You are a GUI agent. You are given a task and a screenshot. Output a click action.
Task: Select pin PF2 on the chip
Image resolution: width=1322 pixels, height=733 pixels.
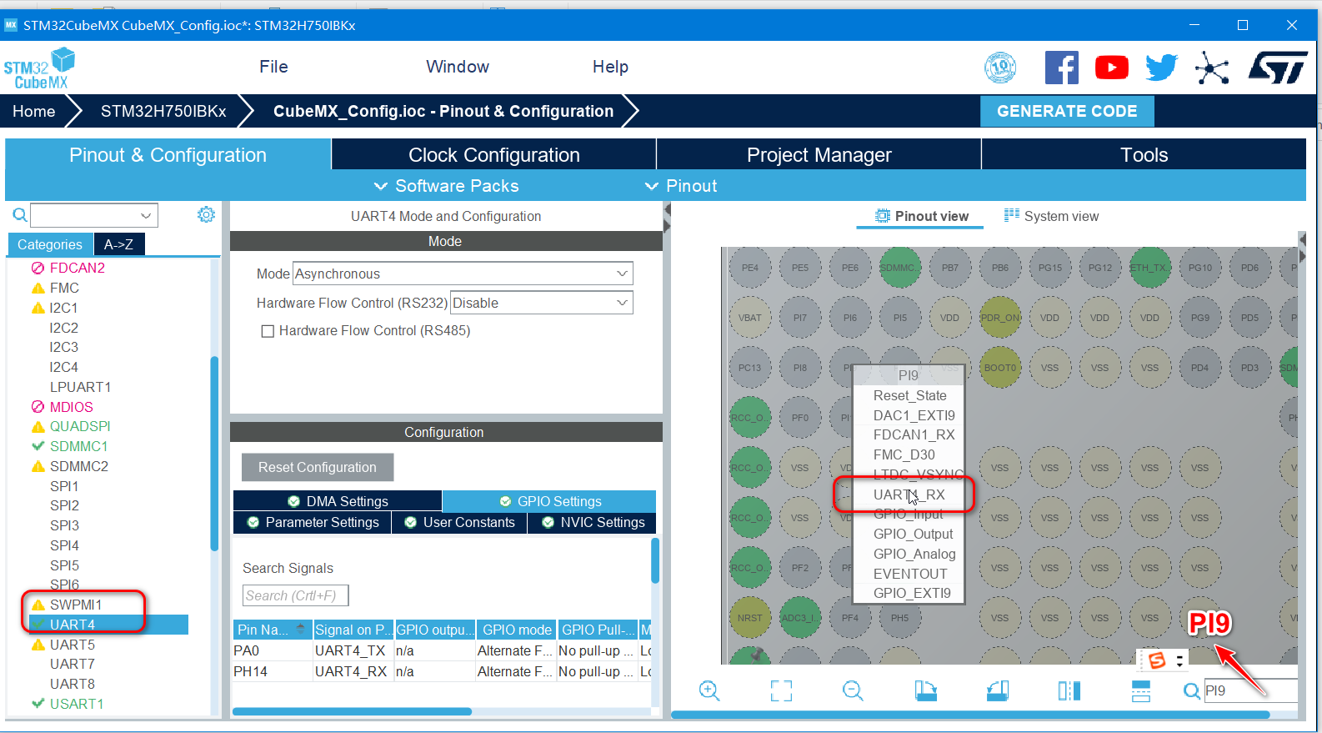[x=799, y=568]
